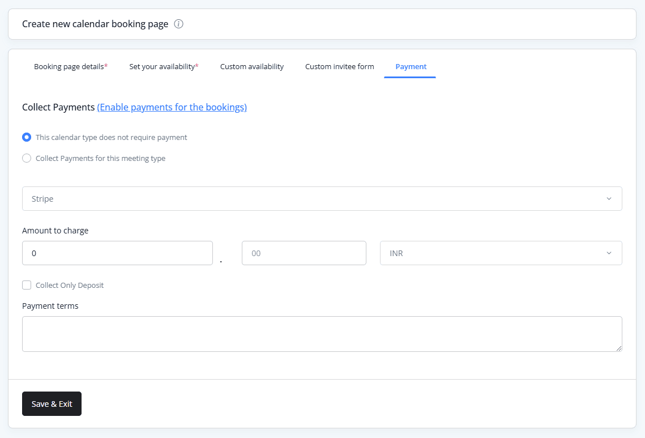Open the Booking page details tab

tap(70, 66)
